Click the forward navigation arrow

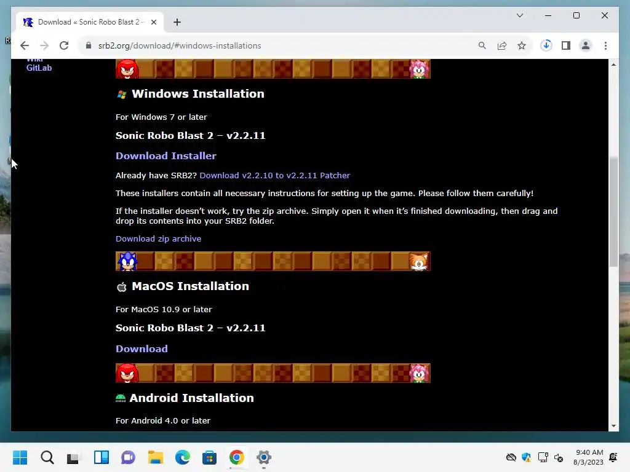click(x=44, y=45)
